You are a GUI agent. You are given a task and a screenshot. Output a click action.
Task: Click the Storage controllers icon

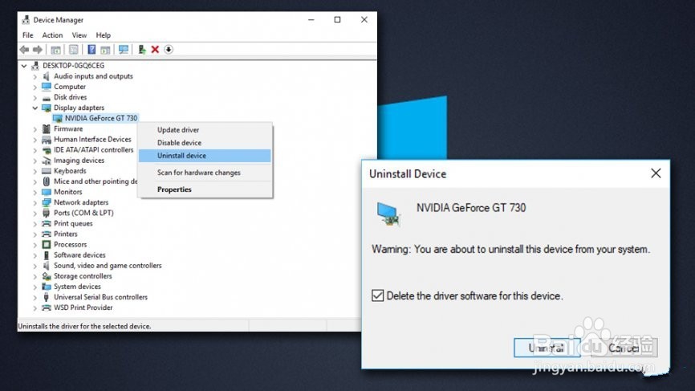(x=46, y=276)
